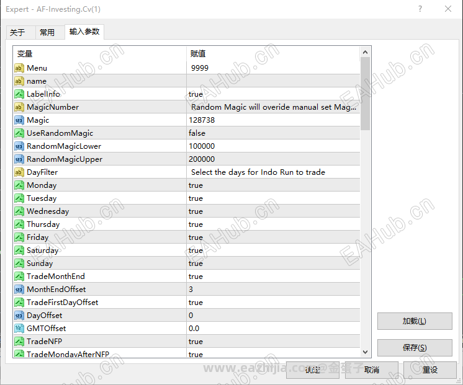Select the GMTOffset value 0.0
Screen dimensions: 463x385
click(x=194, y=329)
